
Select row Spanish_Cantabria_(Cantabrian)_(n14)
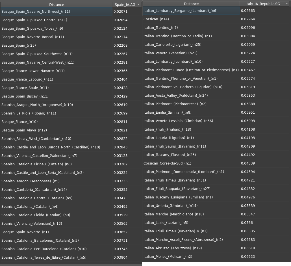(x=71, y=189)
